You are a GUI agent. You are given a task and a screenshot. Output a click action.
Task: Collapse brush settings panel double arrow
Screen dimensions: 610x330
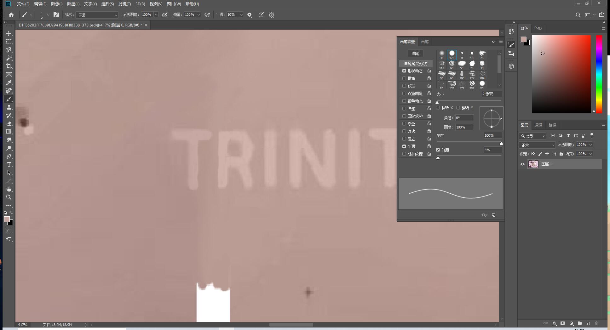click(493, 42)
